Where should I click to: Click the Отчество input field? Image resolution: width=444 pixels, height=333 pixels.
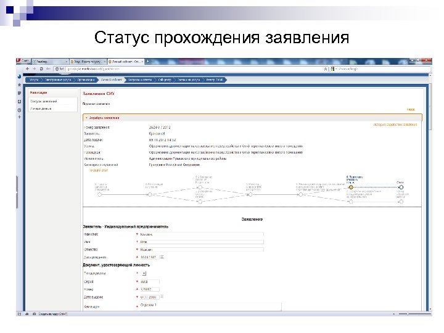click(x=202, y=250)
